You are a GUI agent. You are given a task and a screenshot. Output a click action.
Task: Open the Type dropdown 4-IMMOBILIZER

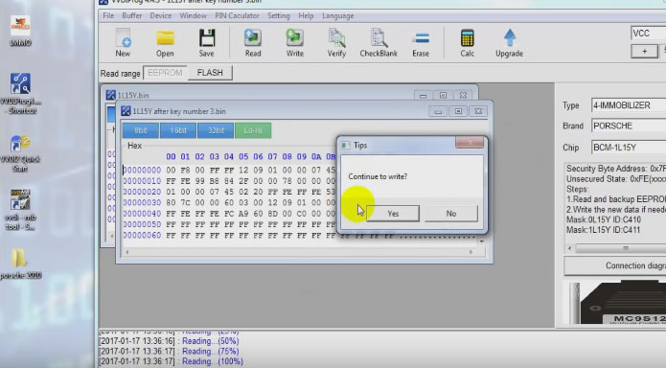629,105
